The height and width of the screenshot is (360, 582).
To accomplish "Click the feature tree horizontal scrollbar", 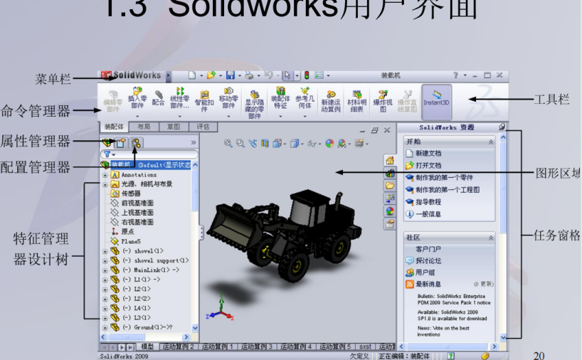I will (x=144, y=337).
